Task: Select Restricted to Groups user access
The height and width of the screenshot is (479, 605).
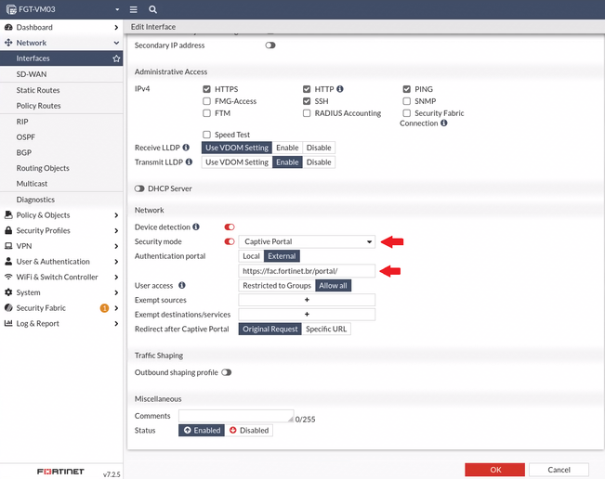Action: point(277,286)
